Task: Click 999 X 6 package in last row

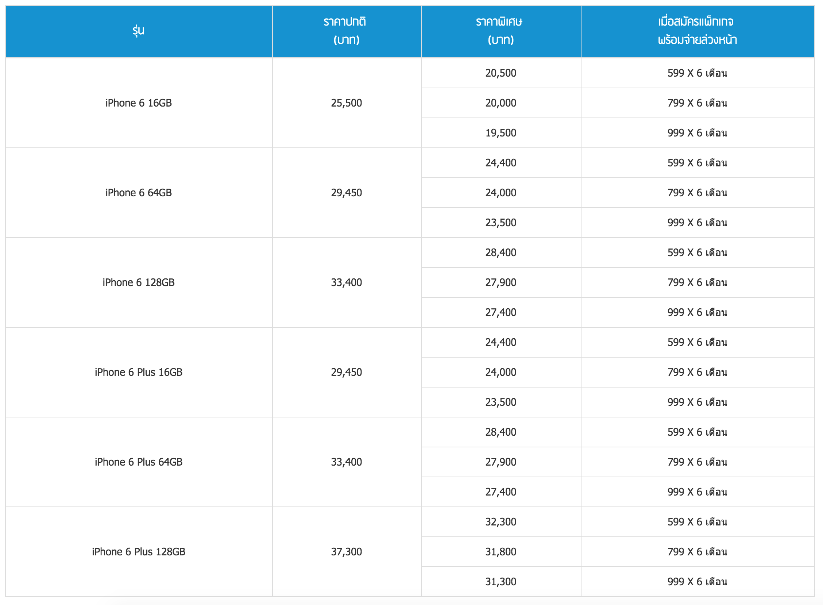Action: click(x=697, y=582)
